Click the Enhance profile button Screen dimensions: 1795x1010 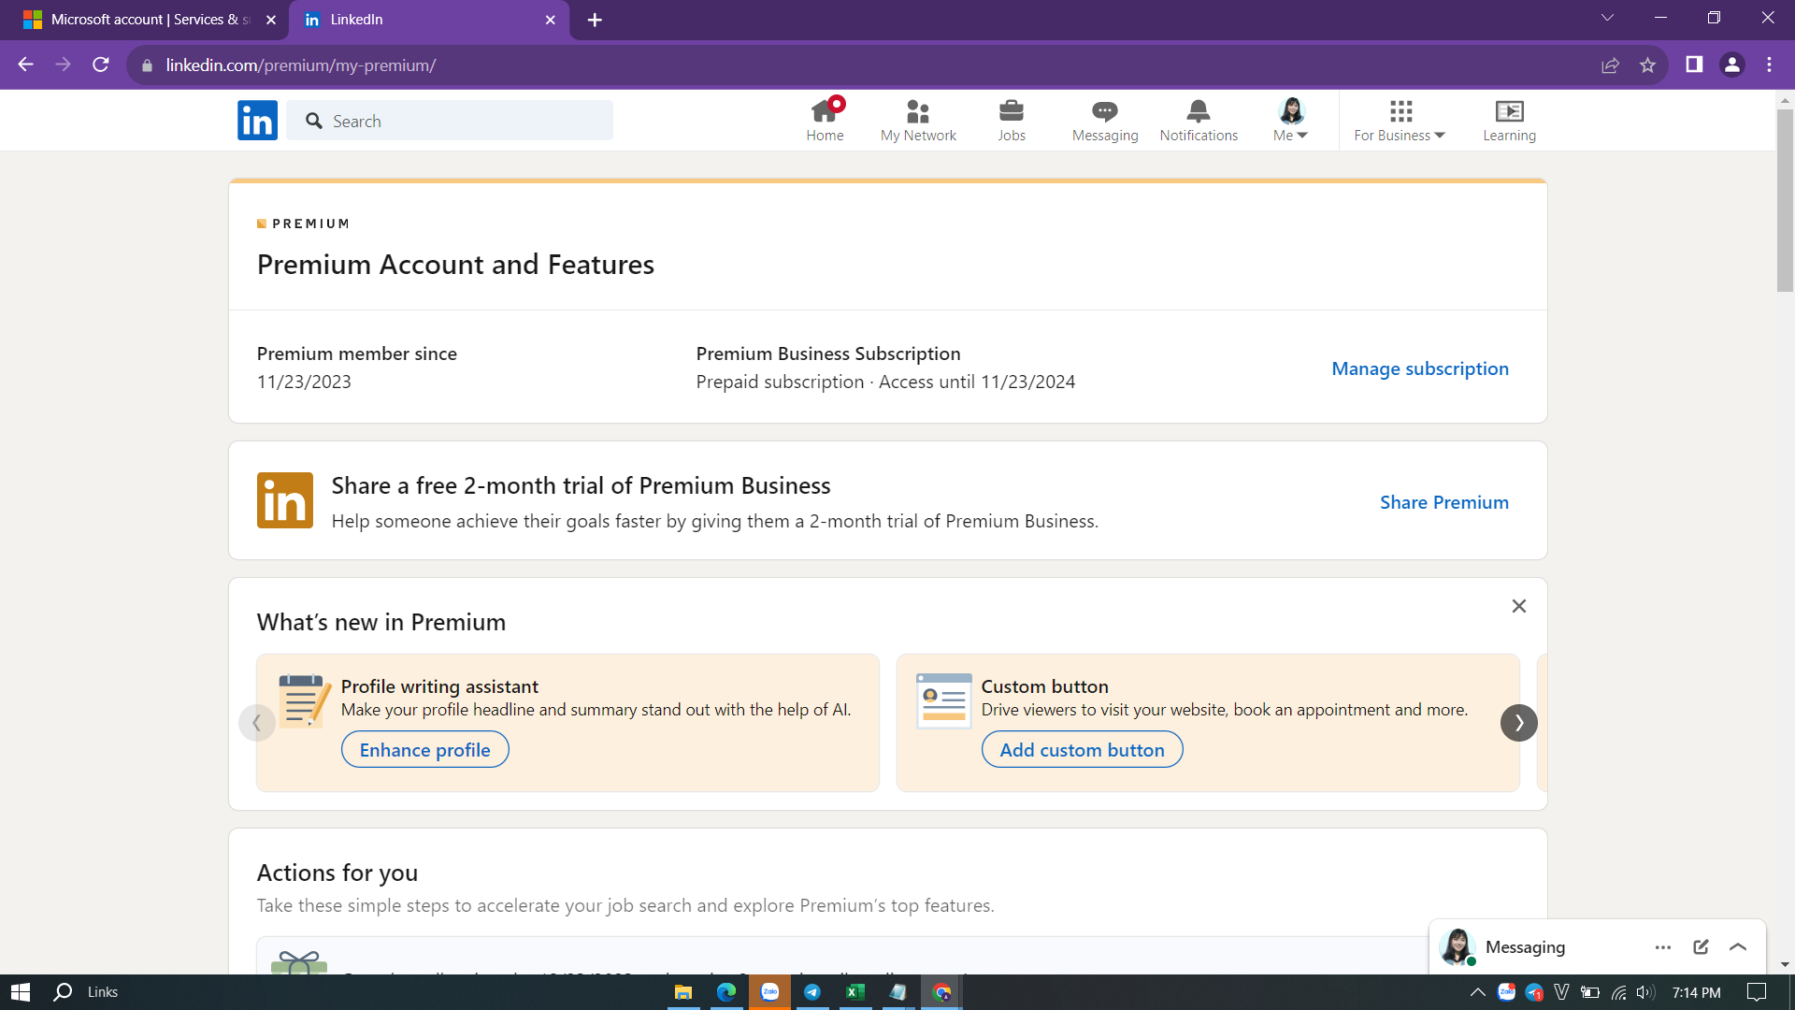[x=425, y=749]
